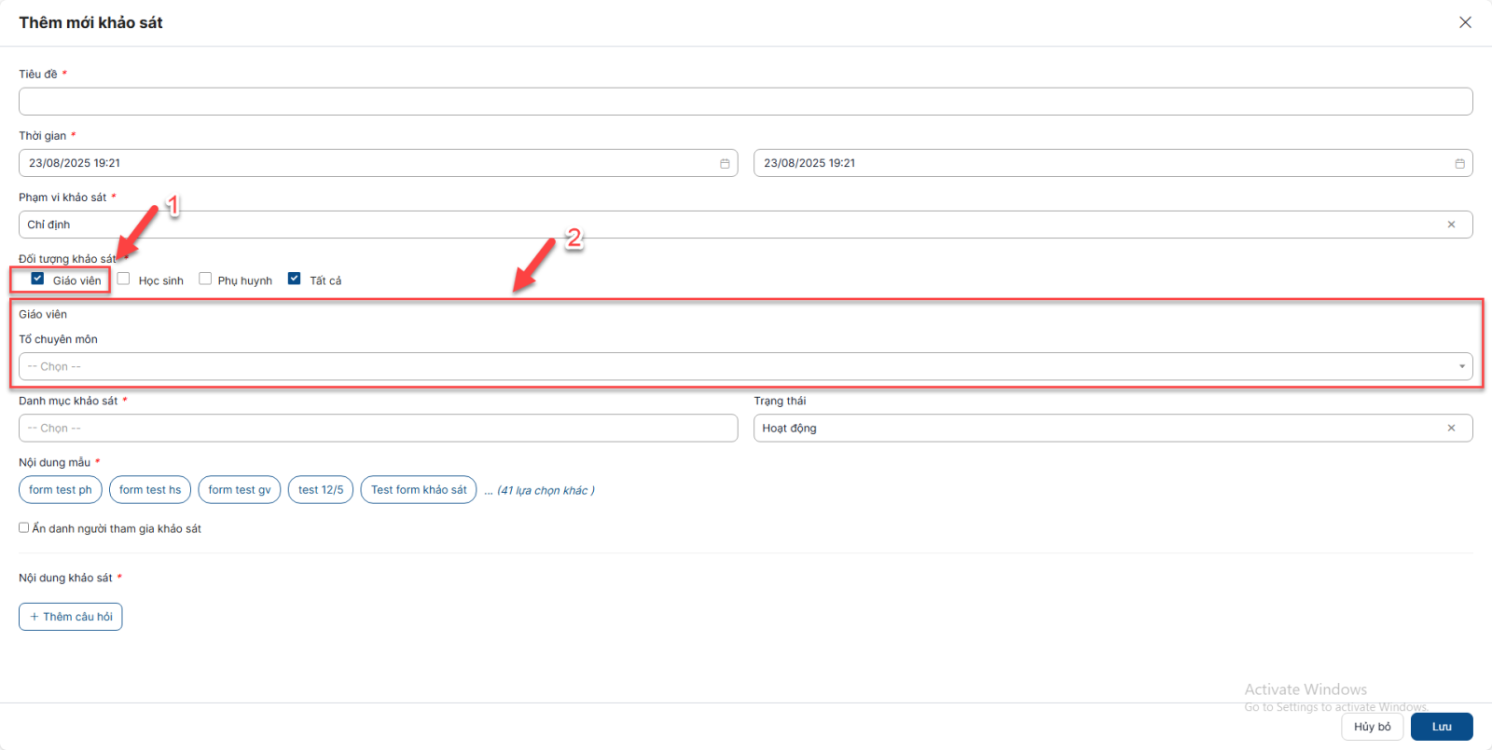Viewport: 1492px width, 750px height.
Task: Open the Danh mục khảo sát dropdown
Action: (x=378, y=429)
